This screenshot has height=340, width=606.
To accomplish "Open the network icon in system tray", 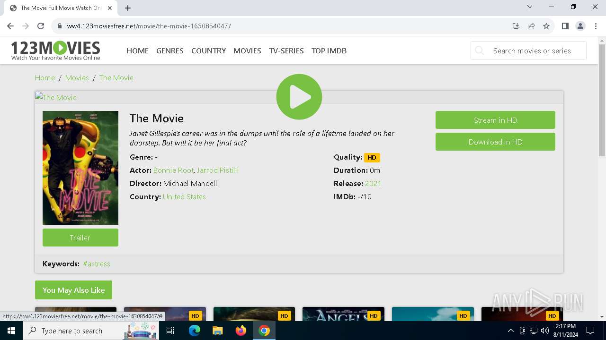I will pos(534,331).
